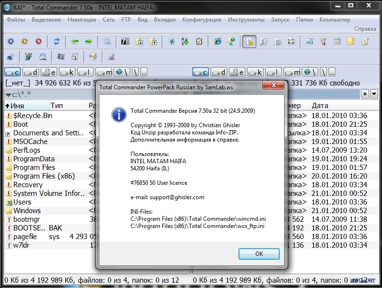382x288 pixels.
Task: Click the document list view icon
Action: click(277, 41)
